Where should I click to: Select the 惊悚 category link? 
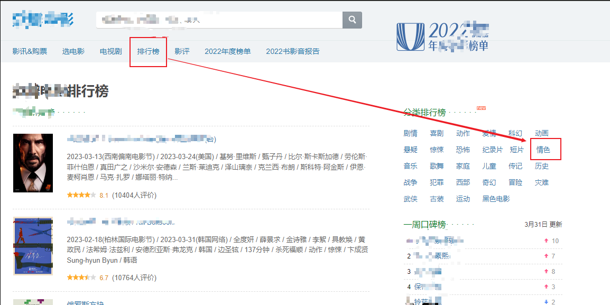click(437, 150)
